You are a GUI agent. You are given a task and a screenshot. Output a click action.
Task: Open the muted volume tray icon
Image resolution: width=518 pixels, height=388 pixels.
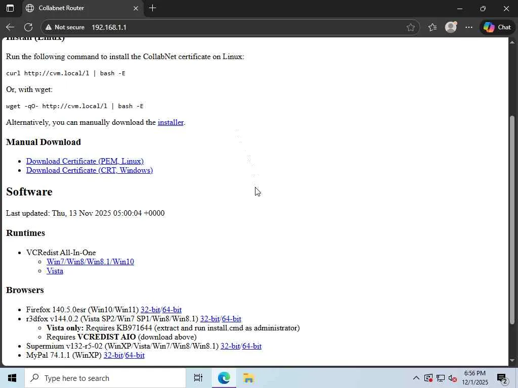tap(452, 378)
